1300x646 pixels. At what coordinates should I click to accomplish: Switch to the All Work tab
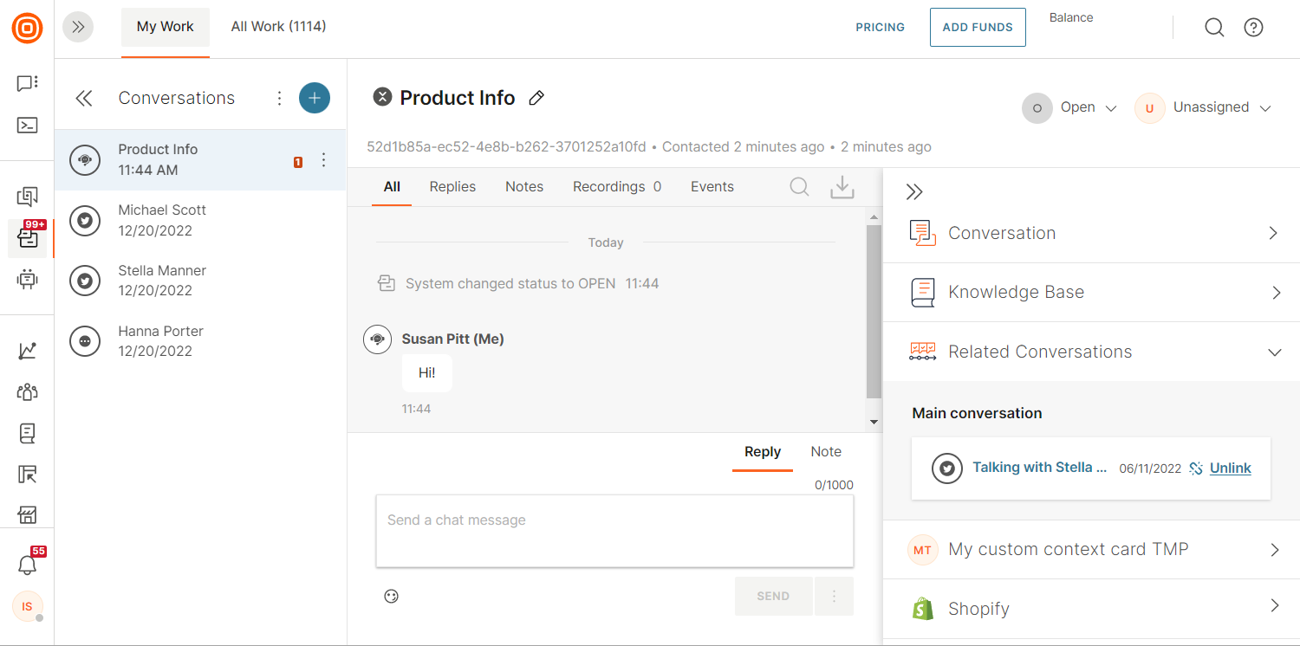(x=278, y=27)
